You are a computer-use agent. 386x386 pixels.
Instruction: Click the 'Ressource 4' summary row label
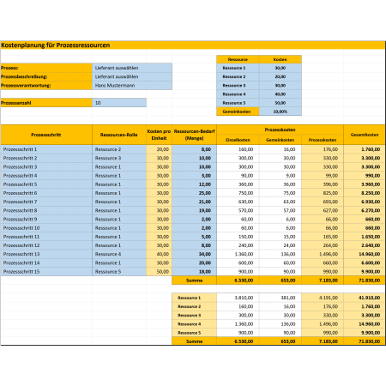195,324
